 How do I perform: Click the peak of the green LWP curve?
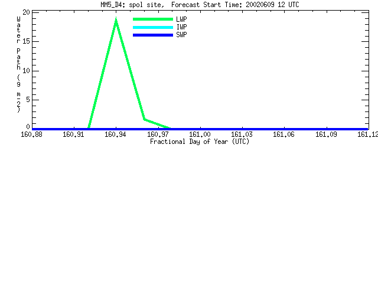click(x=116, y=20)
